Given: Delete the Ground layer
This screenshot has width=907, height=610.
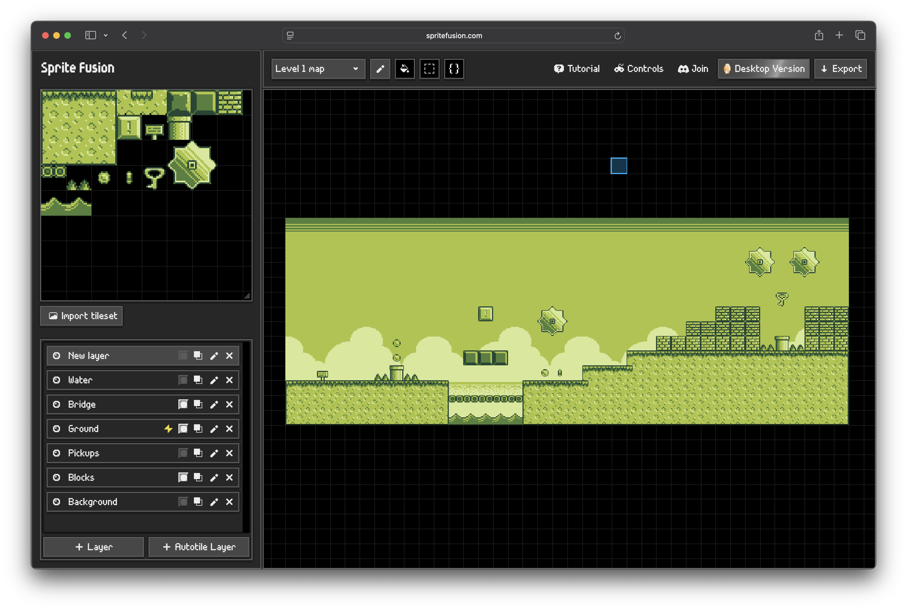Looking at the screenshot, I should 229,429.
